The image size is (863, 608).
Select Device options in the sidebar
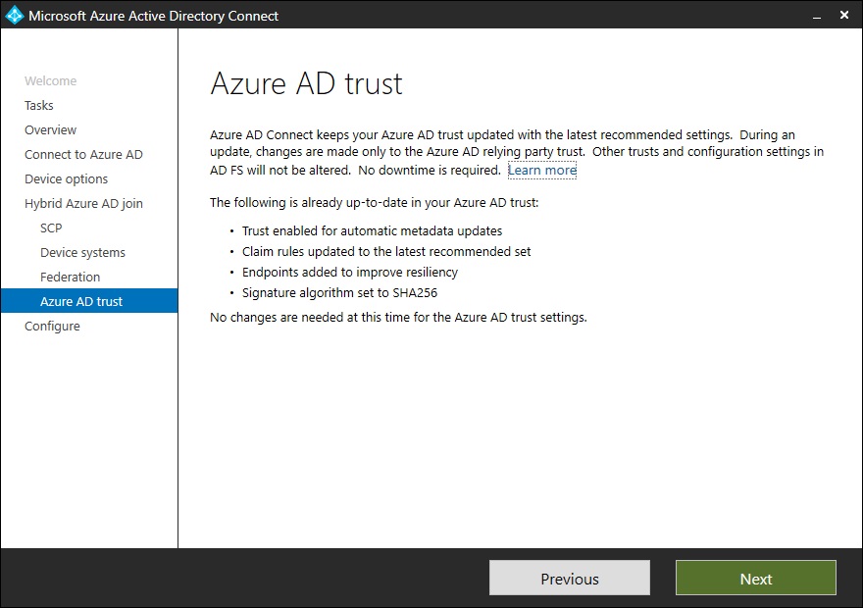(x=66, y=178)
